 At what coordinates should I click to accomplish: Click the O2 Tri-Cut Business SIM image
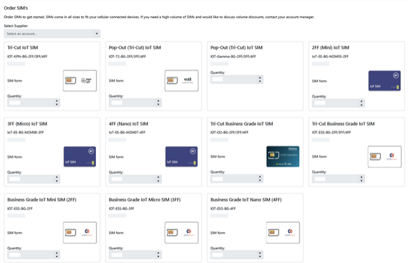coord(282,156)
